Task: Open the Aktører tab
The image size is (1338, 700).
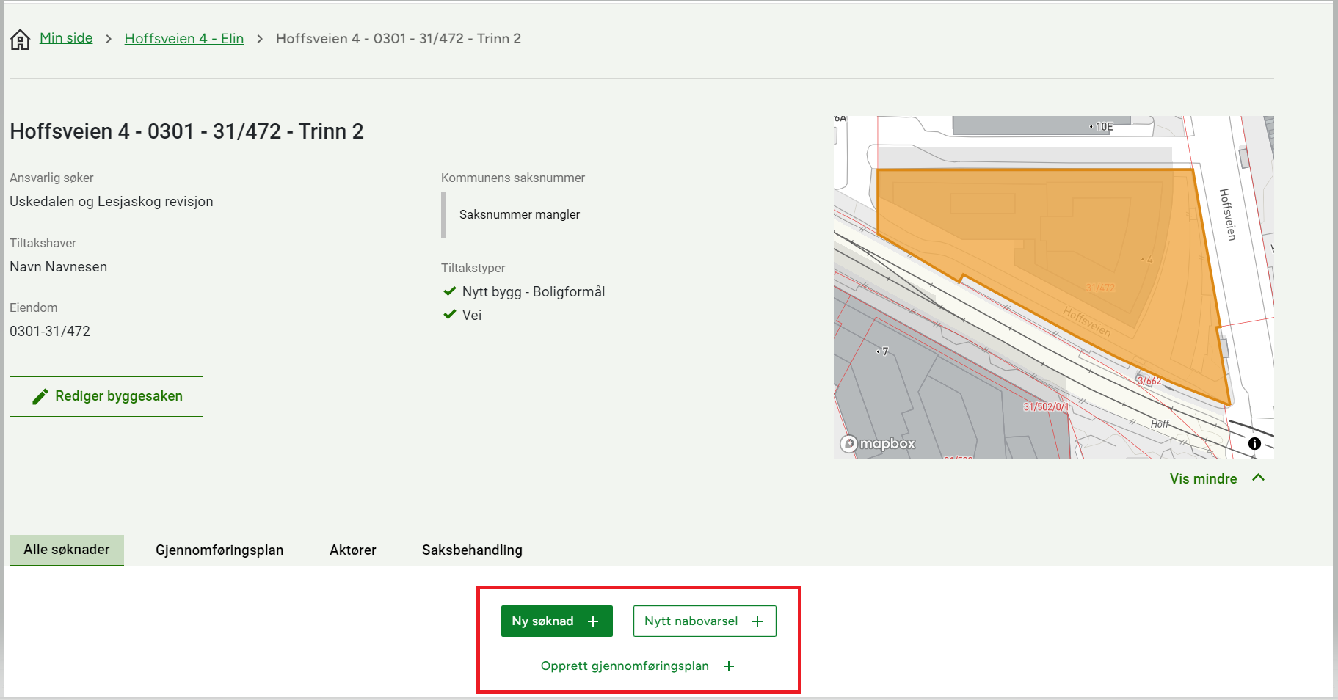Action: [352, 550]
